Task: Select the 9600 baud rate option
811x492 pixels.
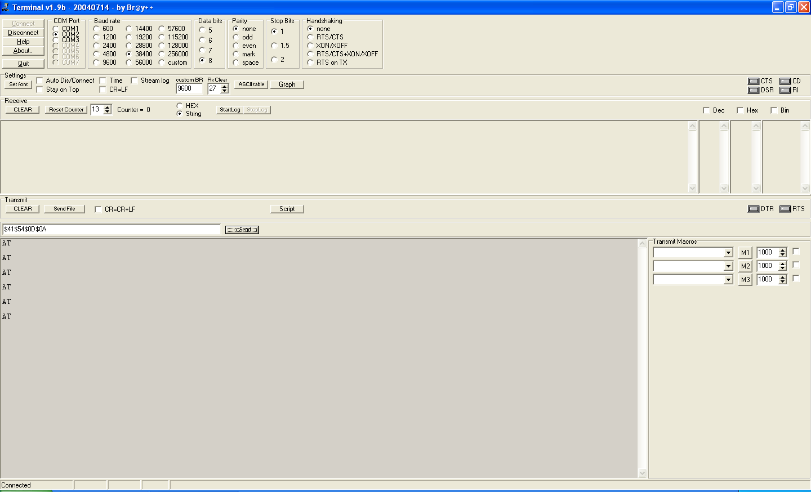Action: [96, 62]
